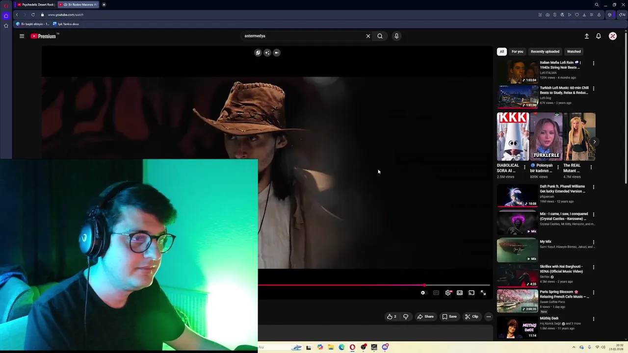Open more actions under video
Viewport: 628px width, 353px height.
pos(488,317)
